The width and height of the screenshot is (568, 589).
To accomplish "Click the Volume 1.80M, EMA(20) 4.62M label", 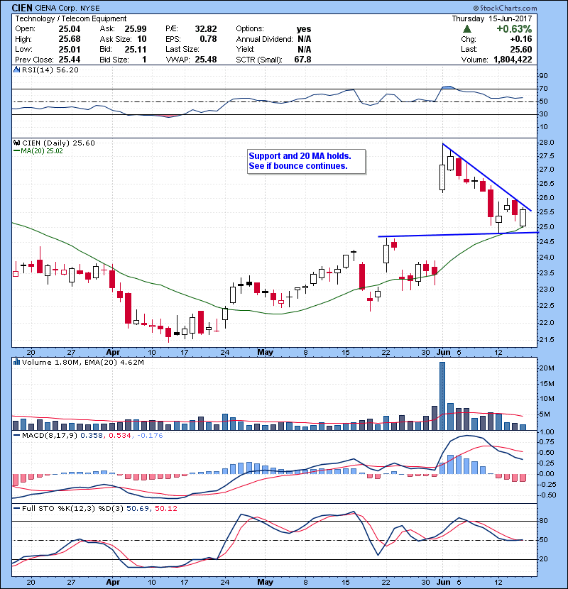I will pos(82,362).
